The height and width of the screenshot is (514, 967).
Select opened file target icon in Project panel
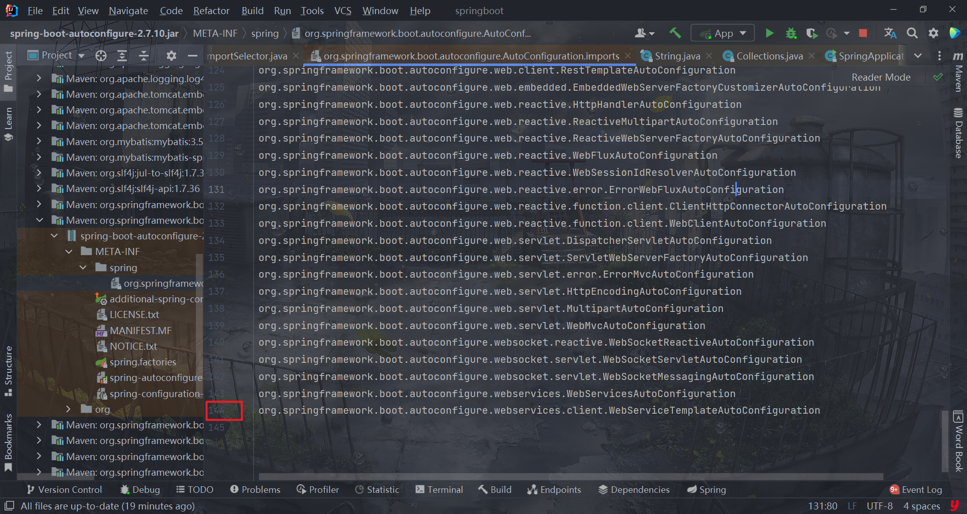click(101, 55)
